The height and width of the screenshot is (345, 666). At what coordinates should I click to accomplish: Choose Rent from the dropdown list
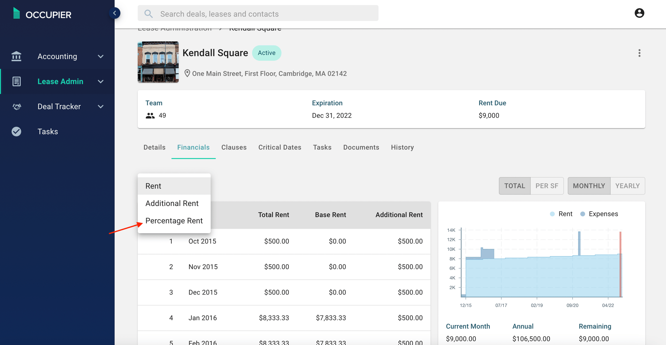tap(174, 186)
